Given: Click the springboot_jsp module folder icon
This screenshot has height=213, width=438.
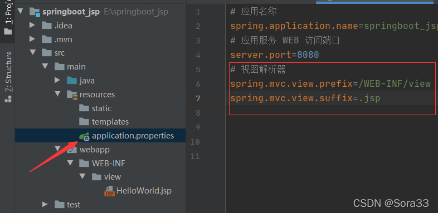Looking at the screenshot, I should point(35,12).
